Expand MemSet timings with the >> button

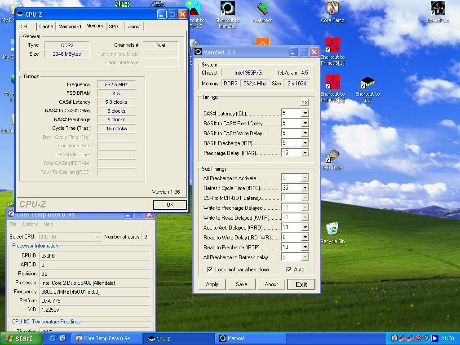click(305, 103)
